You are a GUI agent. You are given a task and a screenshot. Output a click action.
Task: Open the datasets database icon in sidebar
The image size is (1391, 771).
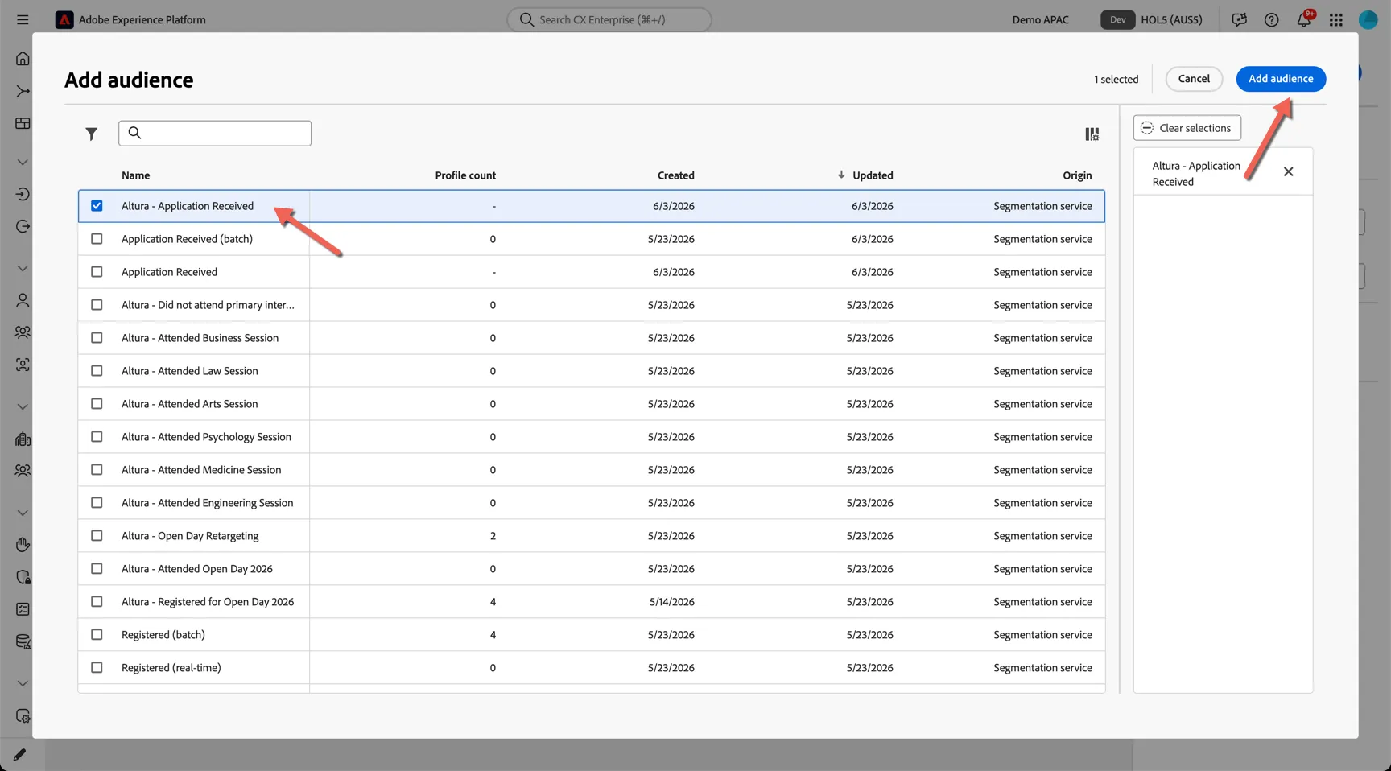point(23,641)
